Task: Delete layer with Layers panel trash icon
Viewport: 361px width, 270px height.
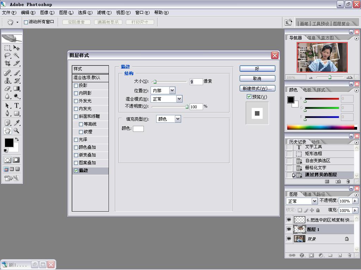Action: tap(349, 255)
